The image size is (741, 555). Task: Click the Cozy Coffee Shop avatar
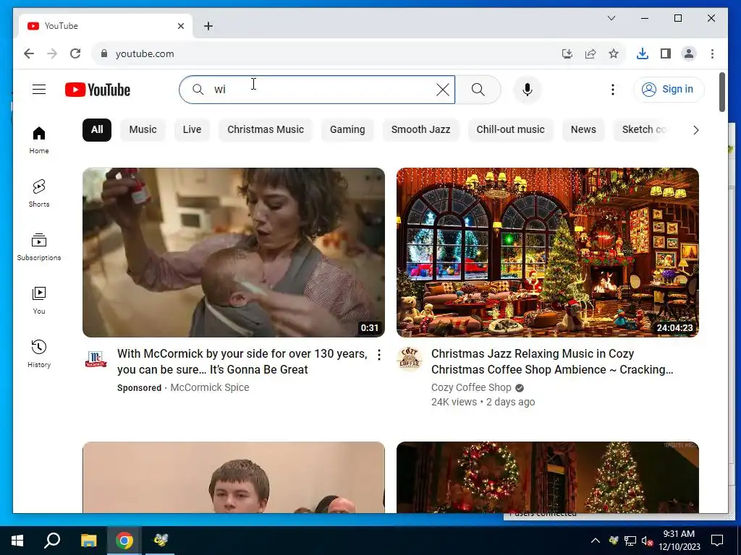(x=410, y=359)
